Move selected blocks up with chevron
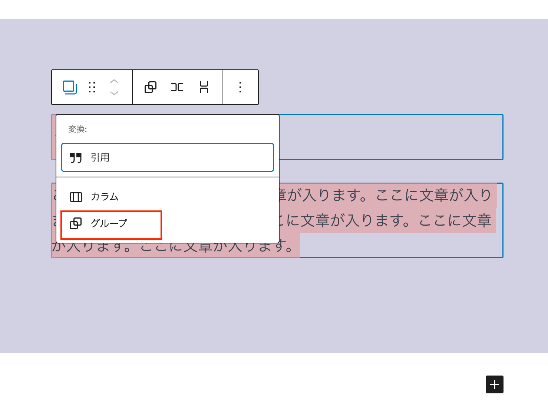Viewport: 548px width, 403px height. pos(114,81)
